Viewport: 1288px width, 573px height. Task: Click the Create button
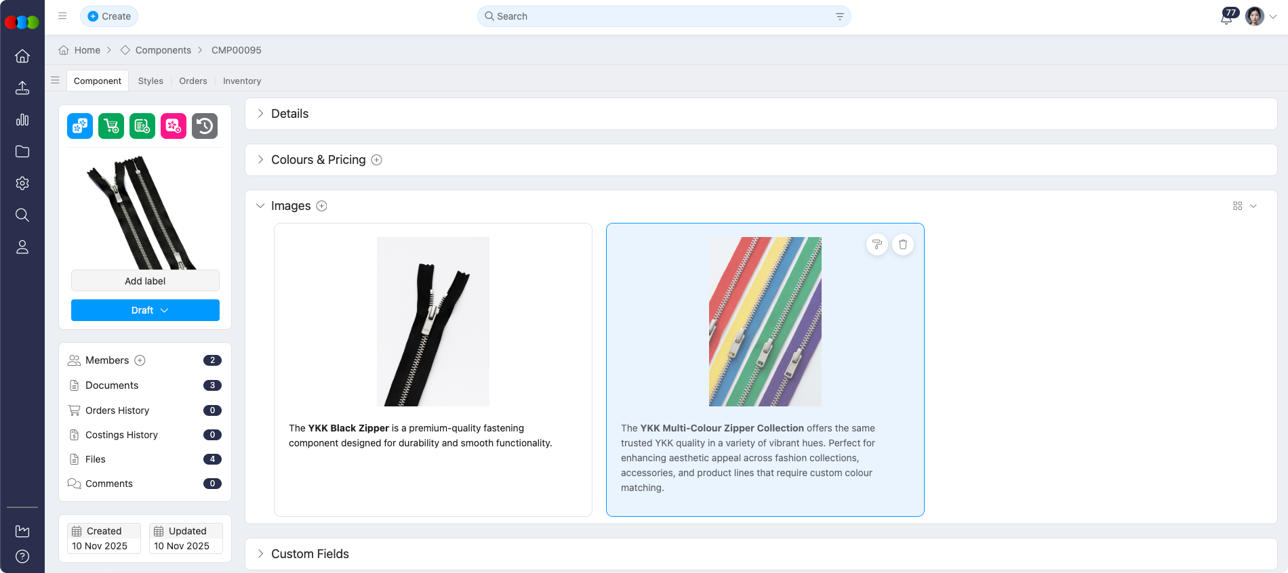pos(109,16)
